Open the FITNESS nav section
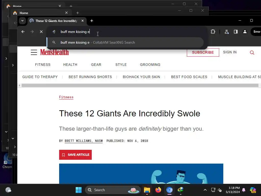 pos(43,65)
